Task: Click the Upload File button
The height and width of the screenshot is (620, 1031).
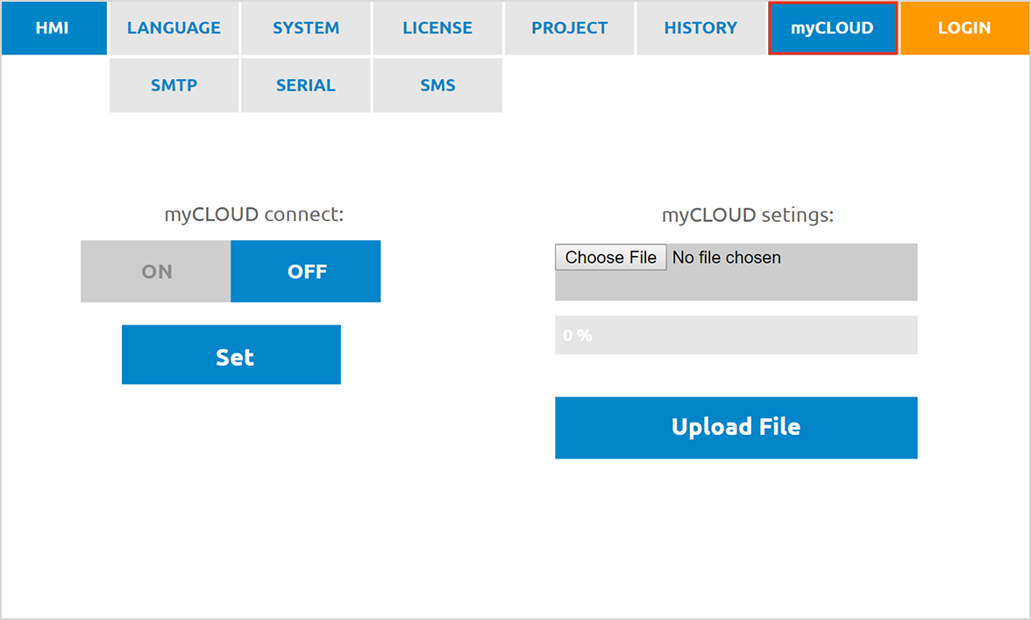Action: pos(736,427)
